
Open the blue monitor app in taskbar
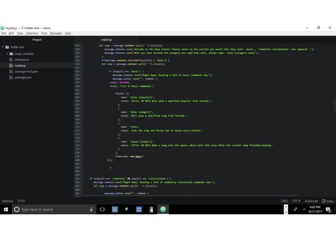[115, 209]
